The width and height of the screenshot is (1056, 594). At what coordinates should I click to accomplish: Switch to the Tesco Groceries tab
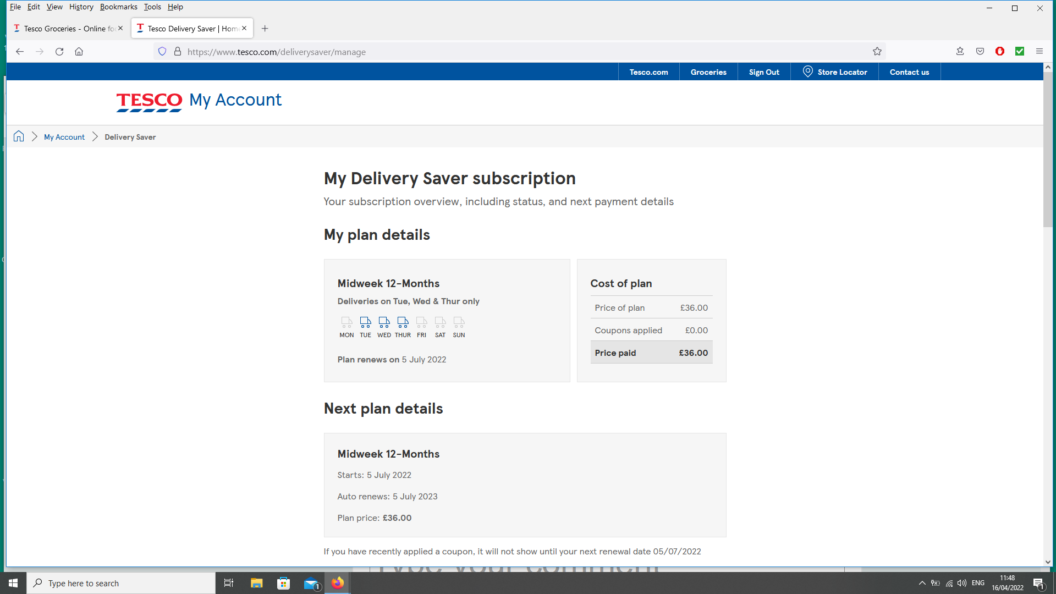tap(65, 29)
